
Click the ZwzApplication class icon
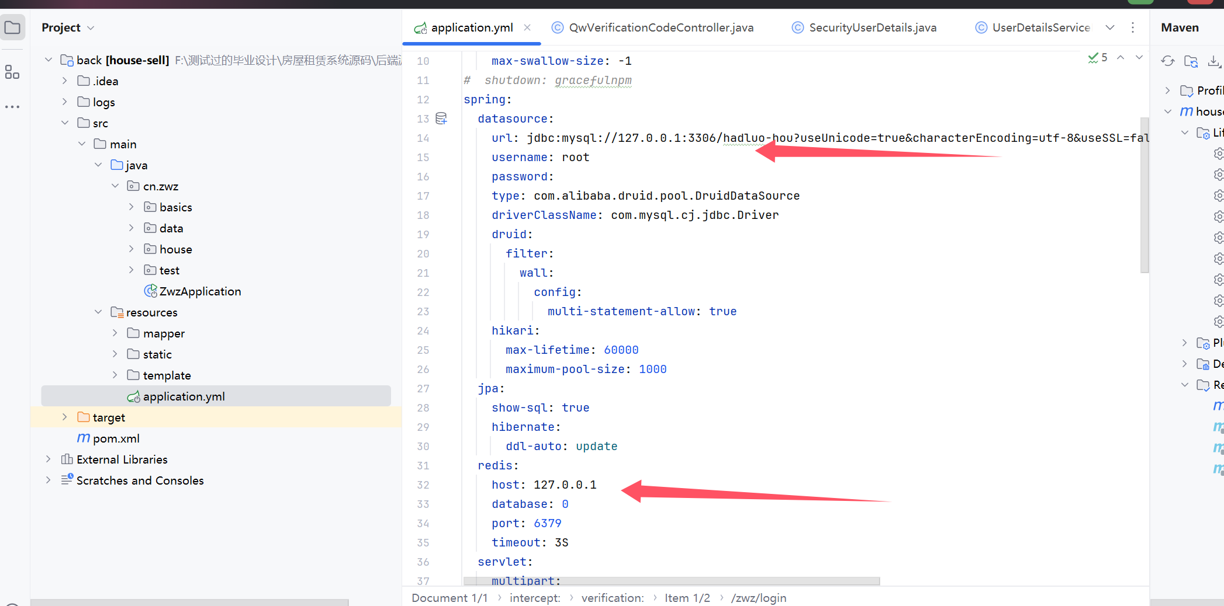[150, 291]
